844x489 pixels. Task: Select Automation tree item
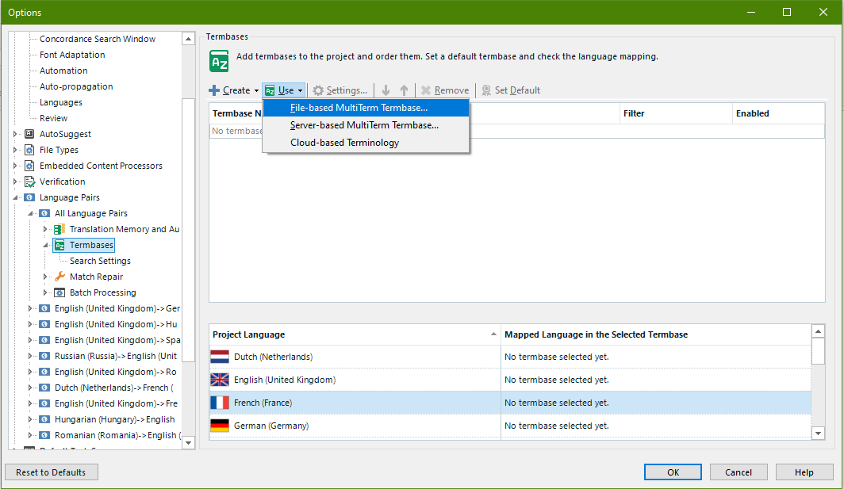63,71
